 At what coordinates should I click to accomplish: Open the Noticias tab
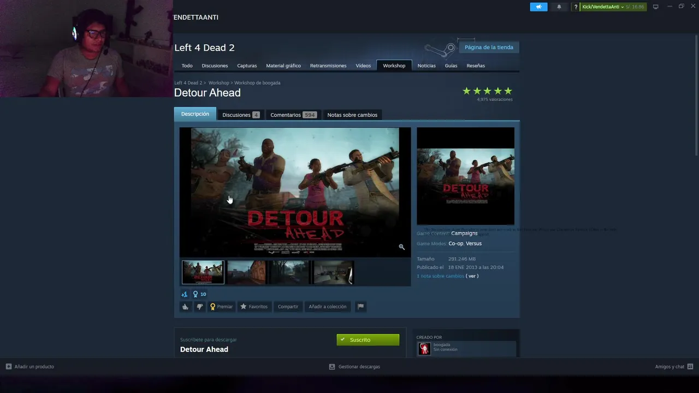[x=426, y=65]
